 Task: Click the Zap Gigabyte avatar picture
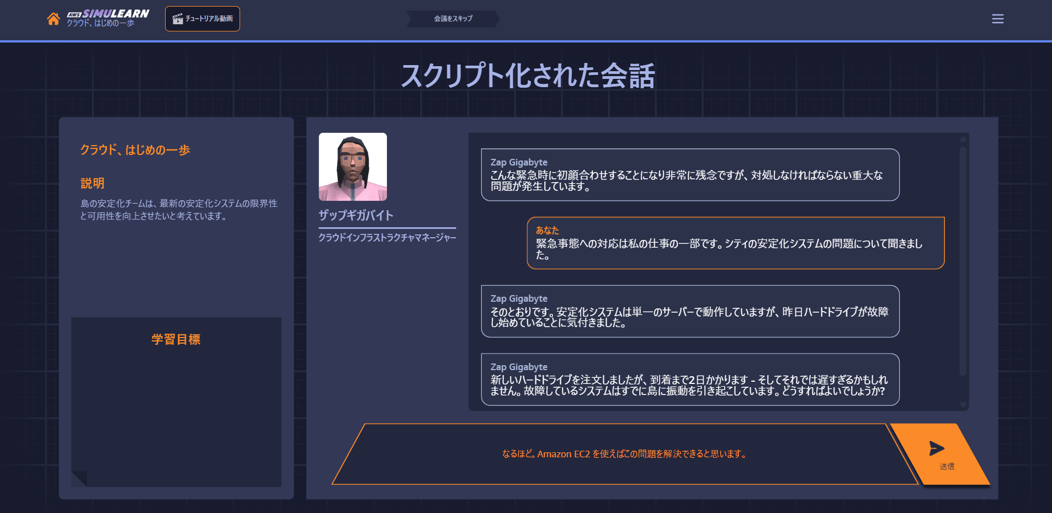353,167
